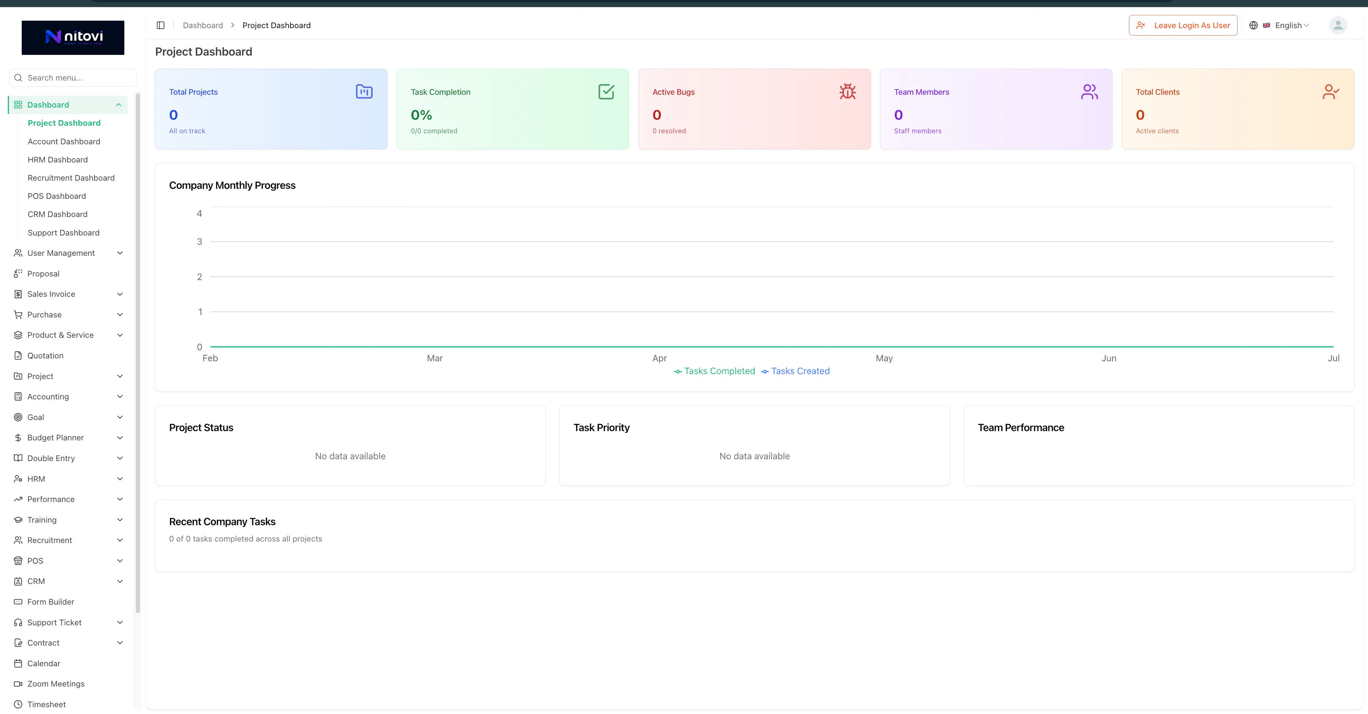Collapse the Dashboard menu chevron

pos(118,105)
